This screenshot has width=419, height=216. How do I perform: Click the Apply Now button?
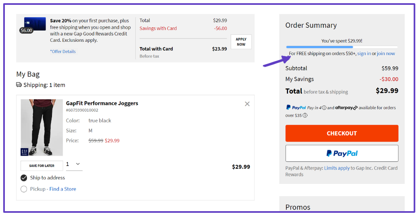(241, 42)
